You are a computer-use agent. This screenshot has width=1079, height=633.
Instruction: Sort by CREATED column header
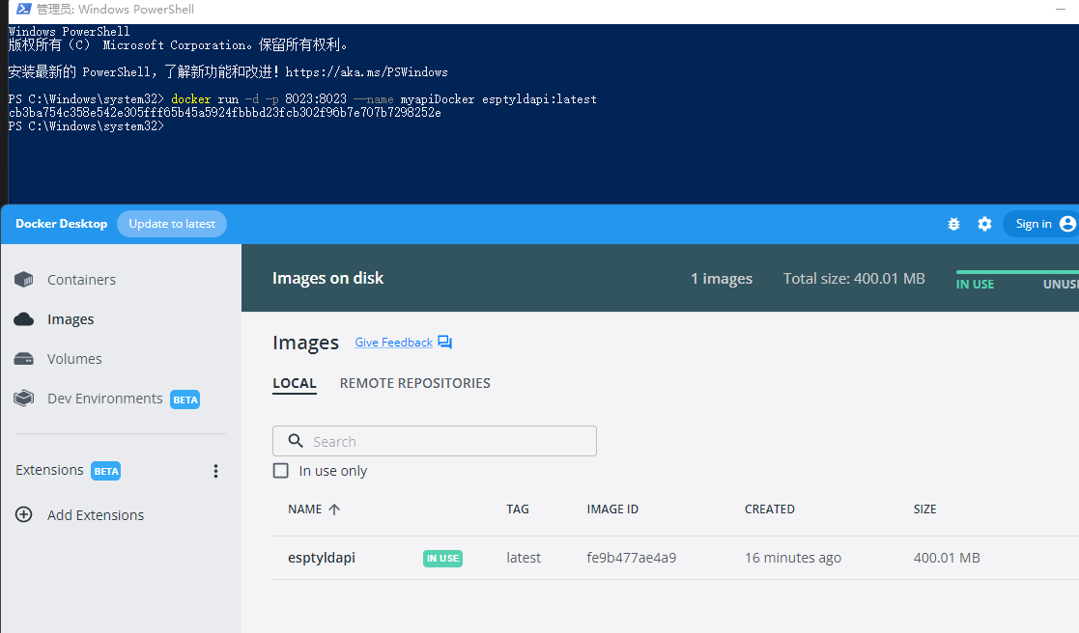769,509
